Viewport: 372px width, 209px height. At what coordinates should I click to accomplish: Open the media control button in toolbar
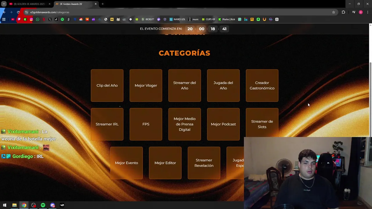[x=354, y=12]
